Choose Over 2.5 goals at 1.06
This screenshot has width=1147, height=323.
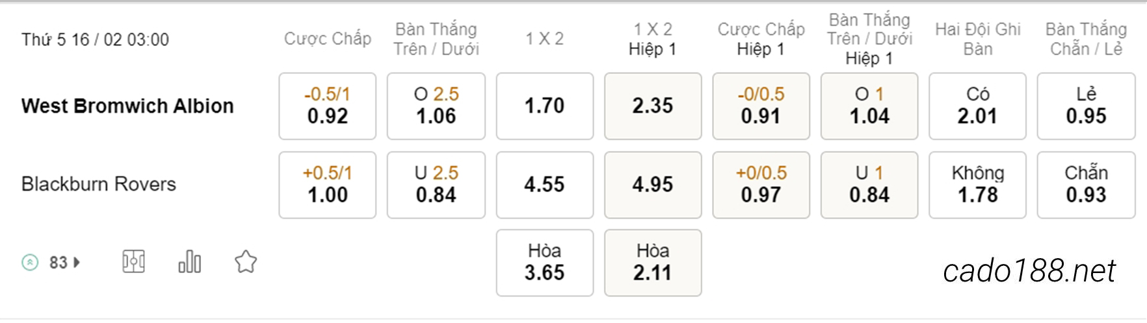pos(436,106)
